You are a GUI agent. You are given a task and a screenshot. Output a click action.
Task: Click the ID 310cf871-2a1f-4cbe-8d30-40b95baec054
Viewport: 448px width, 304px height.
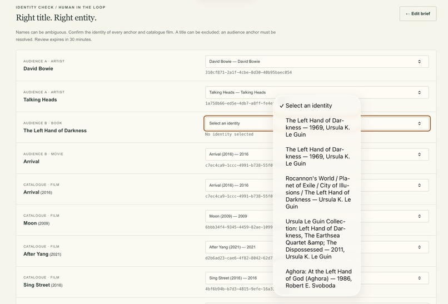(x=248, y=72)
